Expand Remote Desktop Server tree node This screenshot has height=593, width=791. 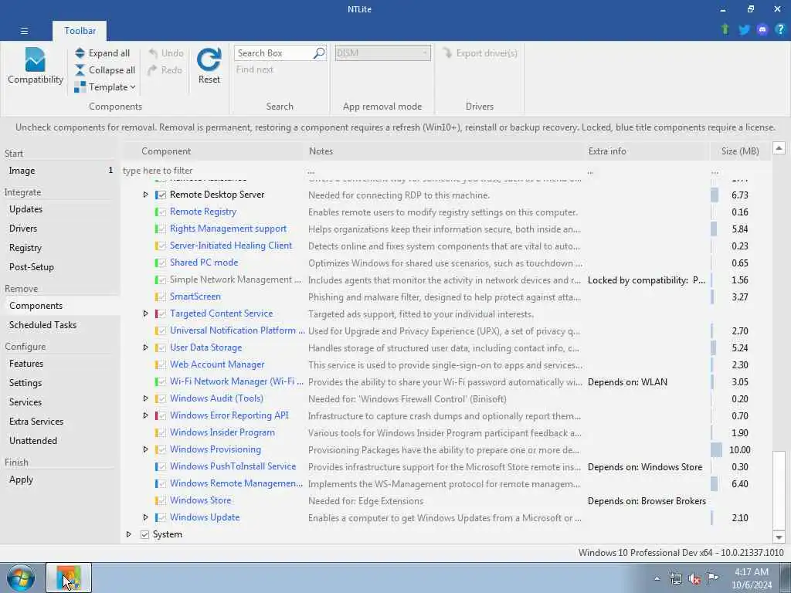[x=145, y=195]
